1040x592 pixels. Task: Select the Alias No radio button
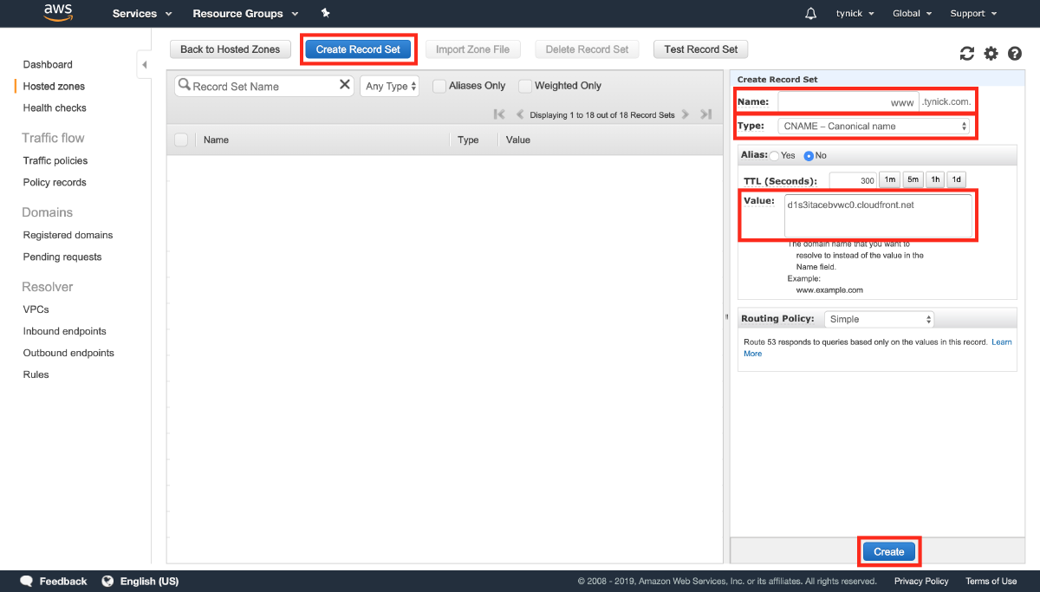809,156
